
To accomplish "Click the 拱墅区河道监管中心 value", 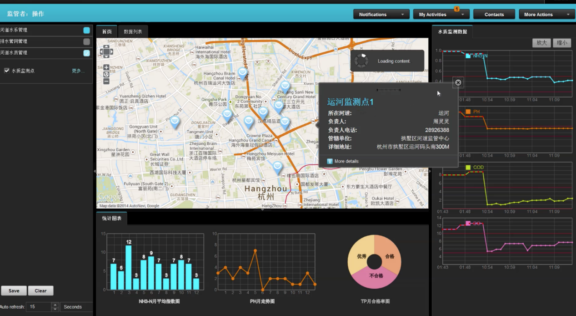I will (425, 138).
